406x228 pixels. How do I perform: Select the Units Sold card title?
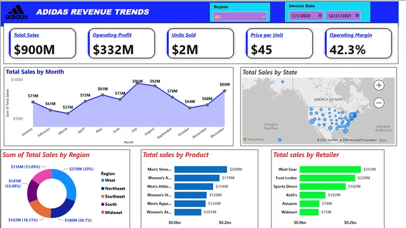183,35
